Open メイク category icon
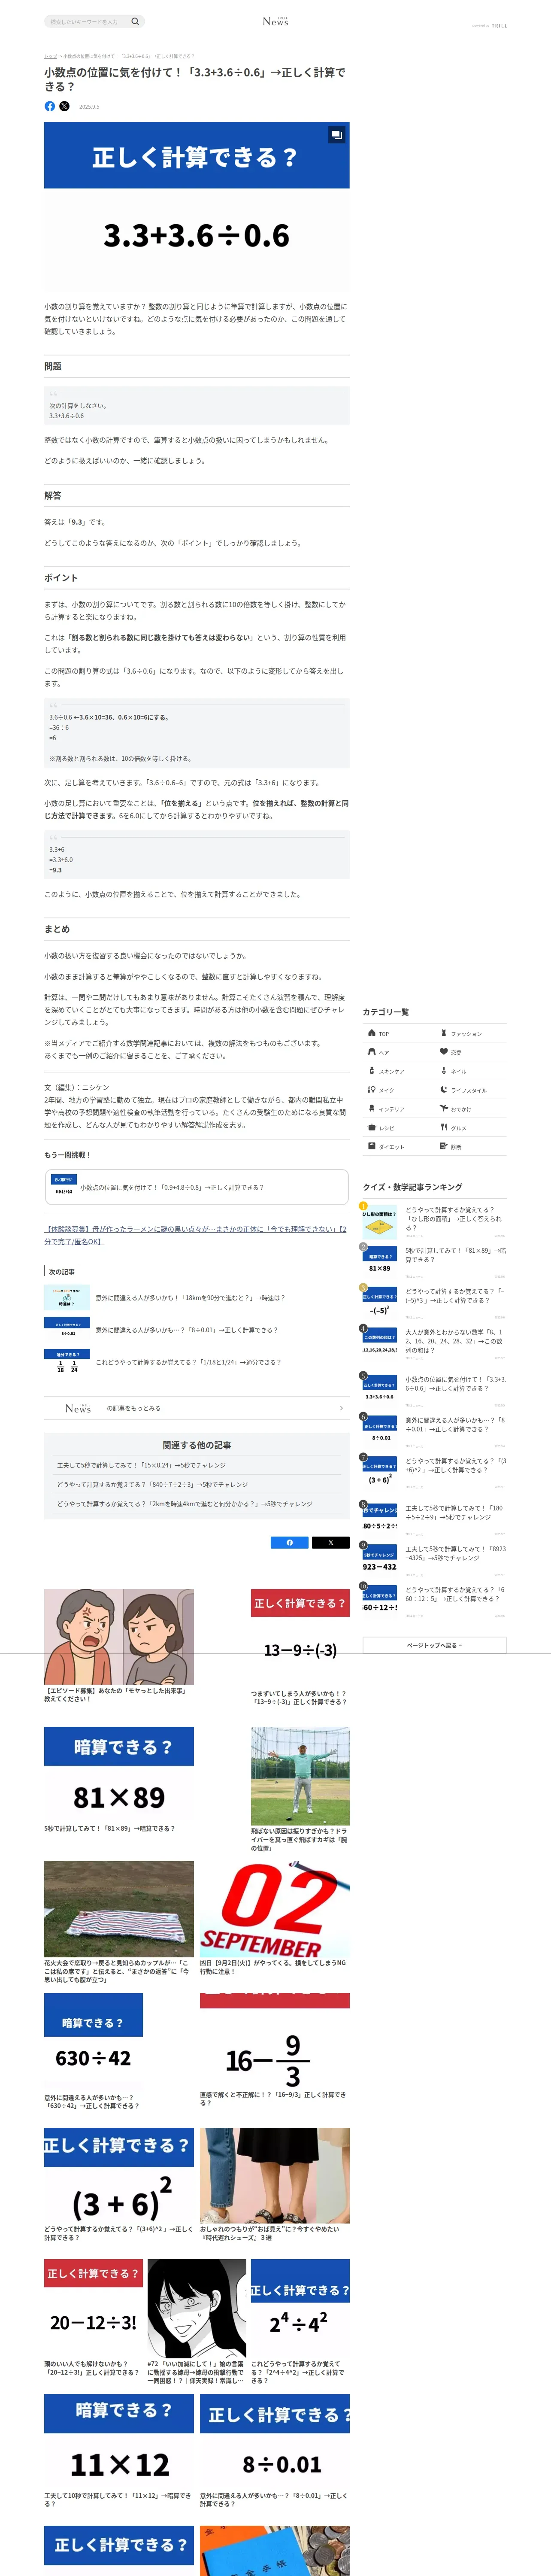 pyautogui.click(x=372, y=1089)
